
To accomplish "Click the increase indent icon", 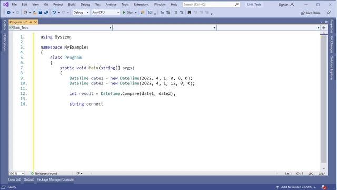I will click(x=168, y=13).
